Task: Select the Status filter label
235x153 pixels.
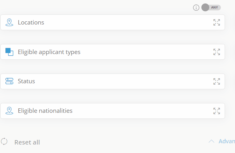Action: pos(26,81)
